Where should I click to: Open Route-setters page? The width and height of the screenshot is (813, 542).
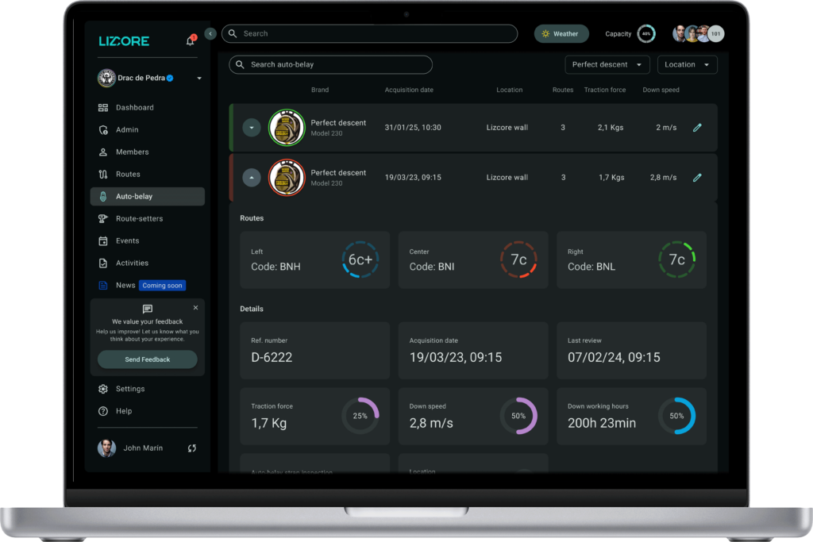147,219
